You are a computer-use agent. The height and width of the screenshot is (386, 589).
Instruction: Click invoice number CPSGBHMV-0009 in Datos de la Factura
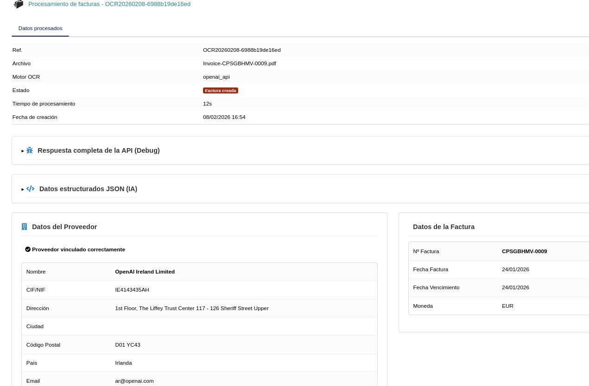pos(524,251)
